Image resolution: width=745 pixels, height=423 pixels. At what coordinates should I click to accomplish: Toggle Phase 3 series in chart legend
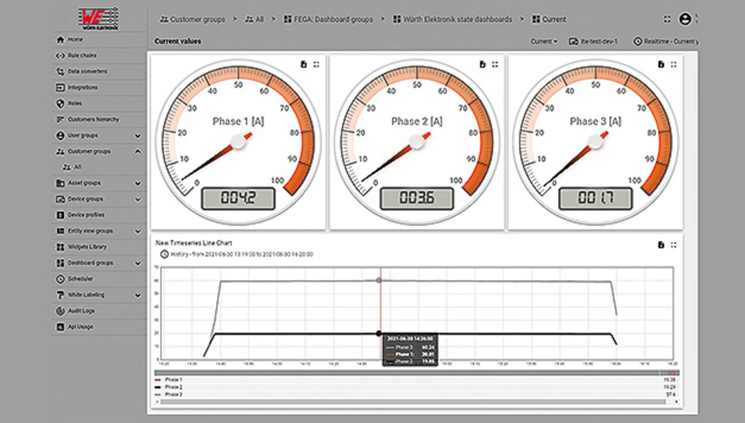[x=173, y=394]
